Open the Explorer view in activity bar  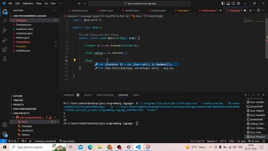click(x=5, y=12)
